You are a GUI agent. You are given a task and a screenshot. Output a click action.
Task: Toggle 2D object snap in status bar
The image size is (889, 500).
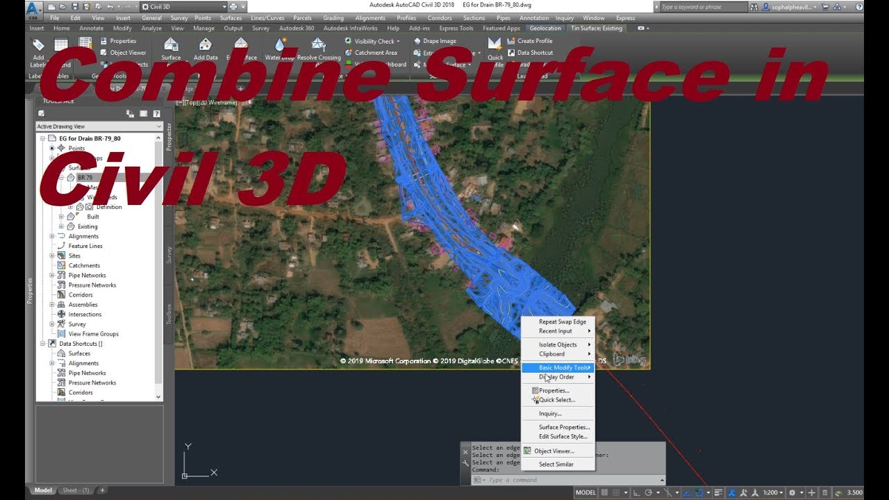point(699,492)
